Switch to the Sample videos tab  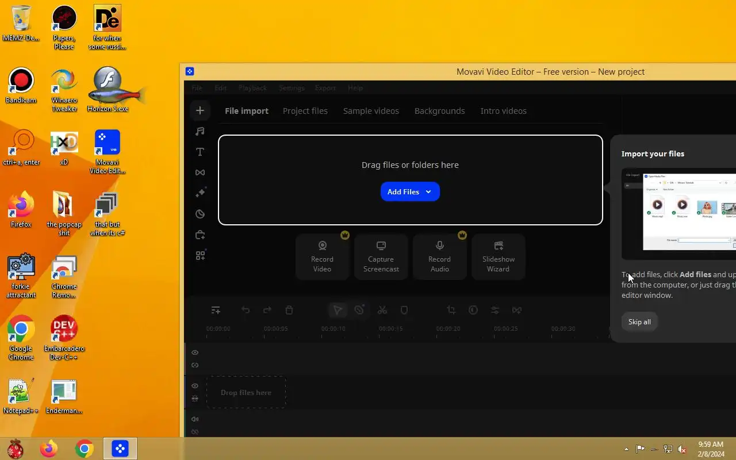tap(371, 111)
